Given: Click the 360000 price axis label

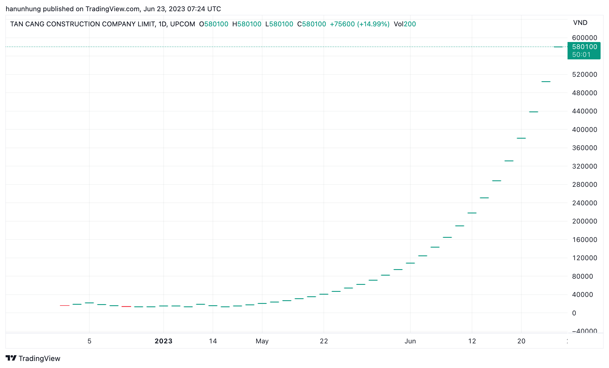Looking at the screenshot, I should [585, 148].
